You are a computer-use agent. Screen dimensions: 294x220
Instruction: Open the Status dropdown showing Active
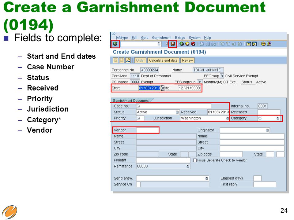click(x=177, y=112)
